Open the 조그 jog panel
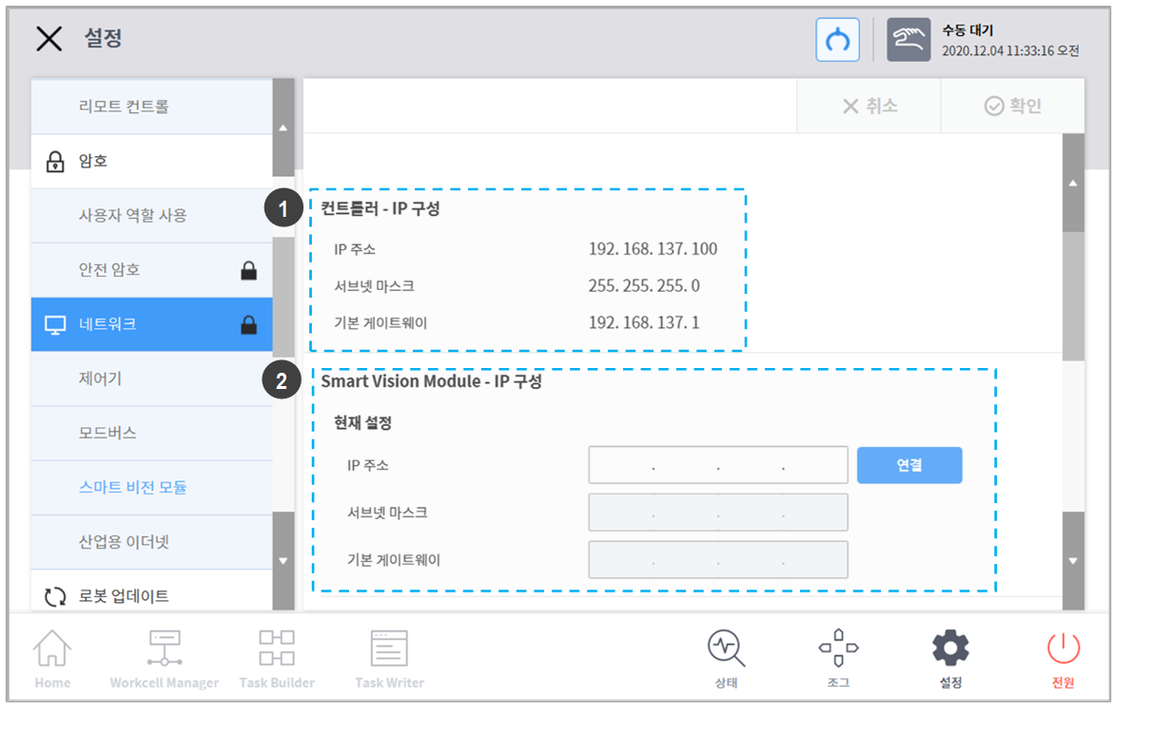The height and width of the screenshot is (737, 1151). 838,659
